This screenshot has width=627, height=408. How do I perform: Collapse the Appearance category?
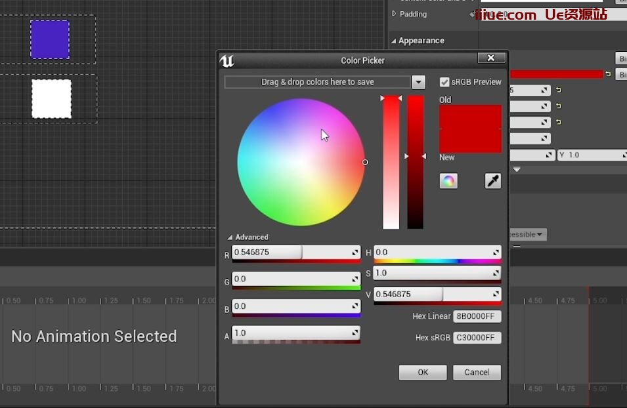tap(394, 41)
